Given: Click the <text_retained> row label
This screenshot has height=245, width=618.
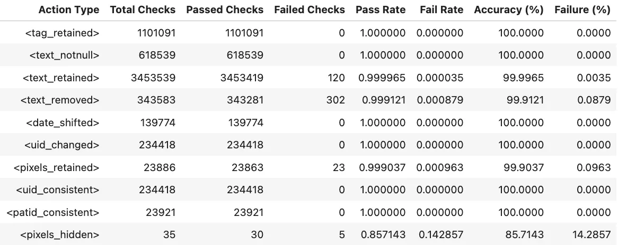Looking at the screenshot, I should coord(61,78).
